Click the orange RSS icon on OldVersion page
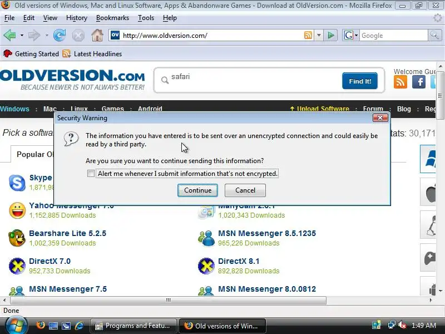 click(x=400, y=82)
